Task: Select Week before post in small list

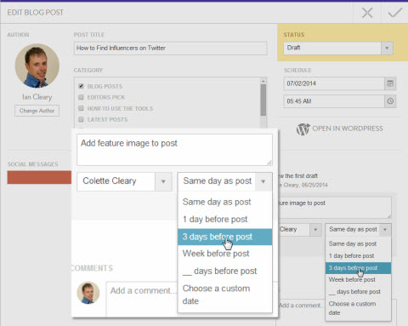Action: pyautogui.click(x=359, y=280)
